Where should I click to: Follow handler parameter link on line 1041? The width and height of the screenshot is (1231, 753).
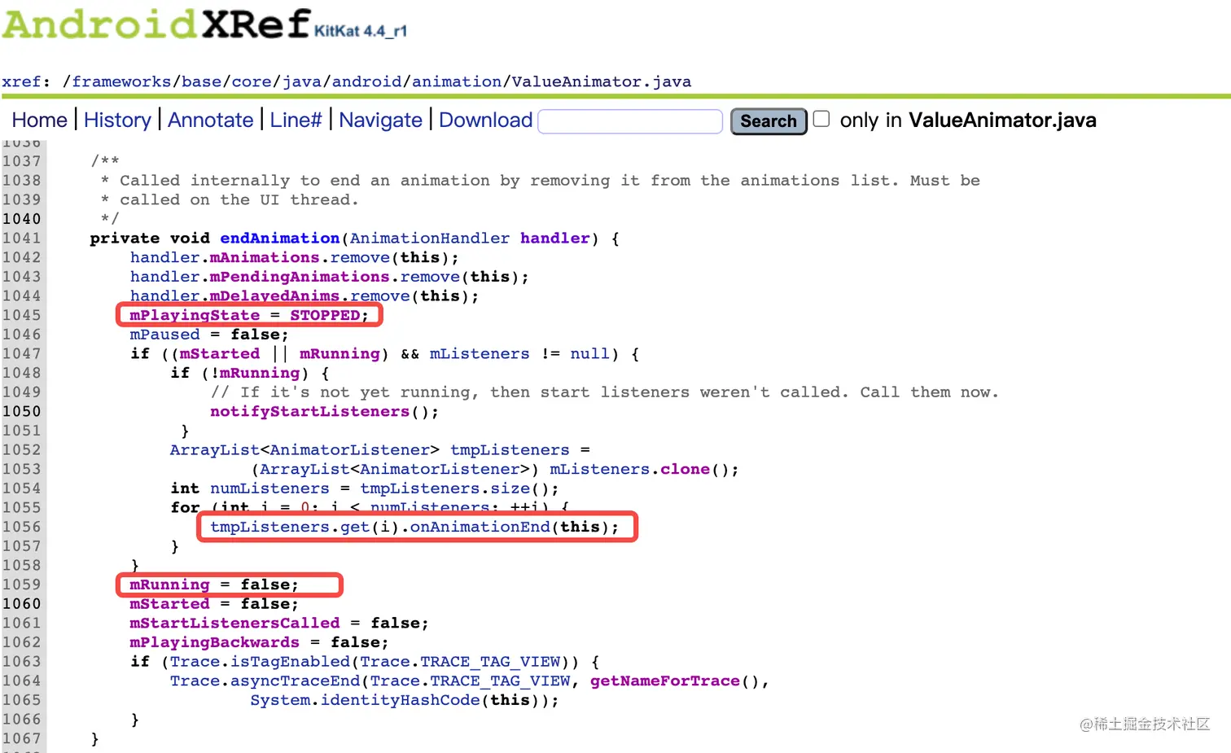pos(555,239)
